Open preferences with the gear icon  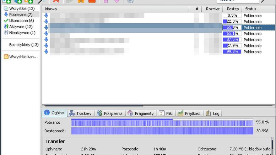click(131, 1)
